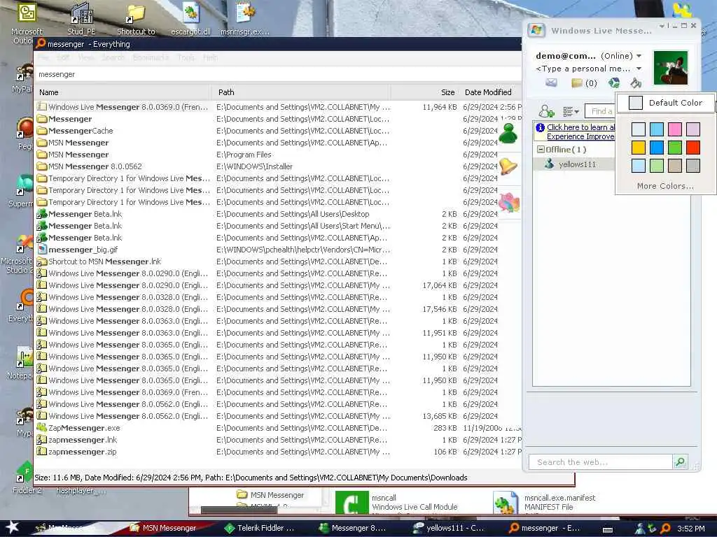This screenshot has width=717, height=537.
Task: Pick the red color swatch
Action: pos(692,148)
